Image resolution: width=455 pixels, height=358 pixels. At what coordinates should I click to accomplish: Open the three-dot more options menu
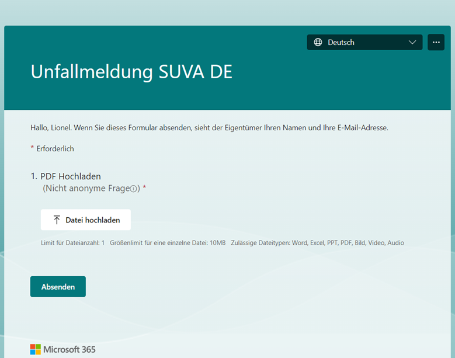(x=436, y=43)
